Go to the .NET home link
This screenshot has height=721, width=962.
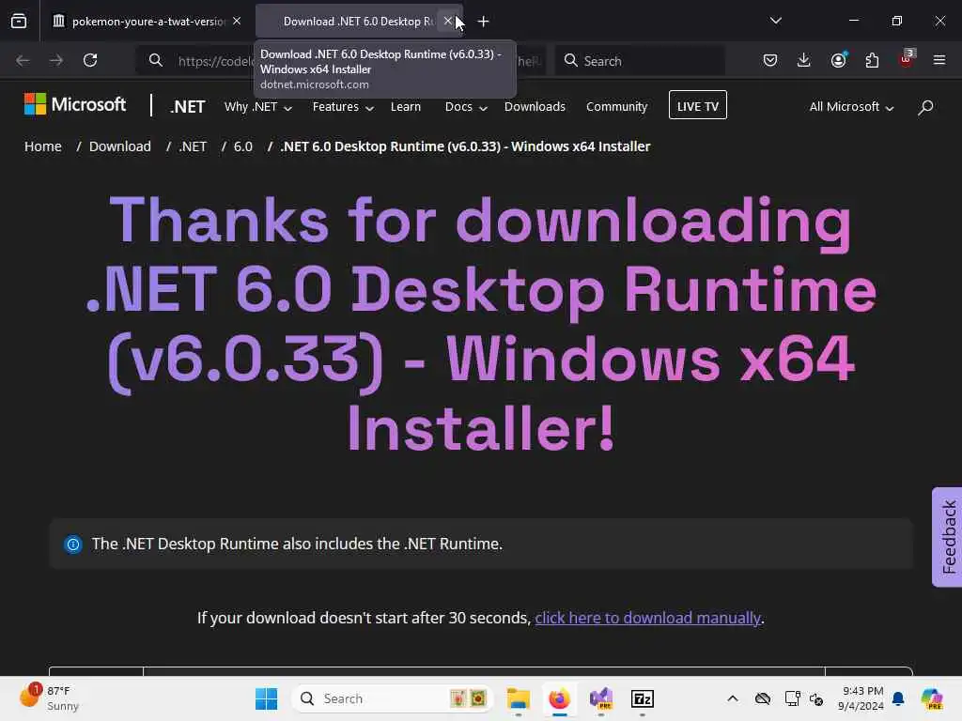point(188,107)
